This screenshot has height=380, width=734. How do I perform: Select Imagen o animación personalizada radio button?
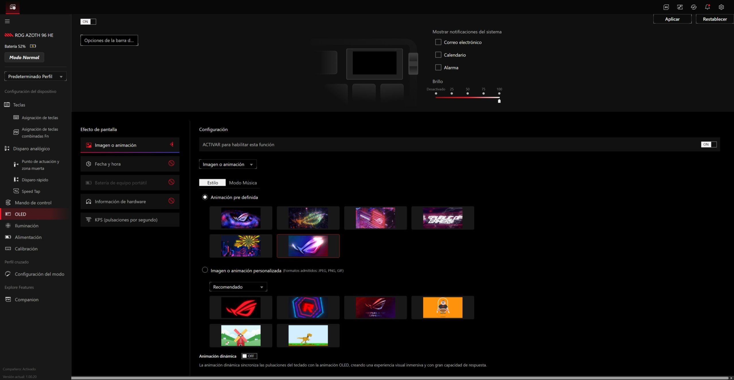[x=205, y=270]
